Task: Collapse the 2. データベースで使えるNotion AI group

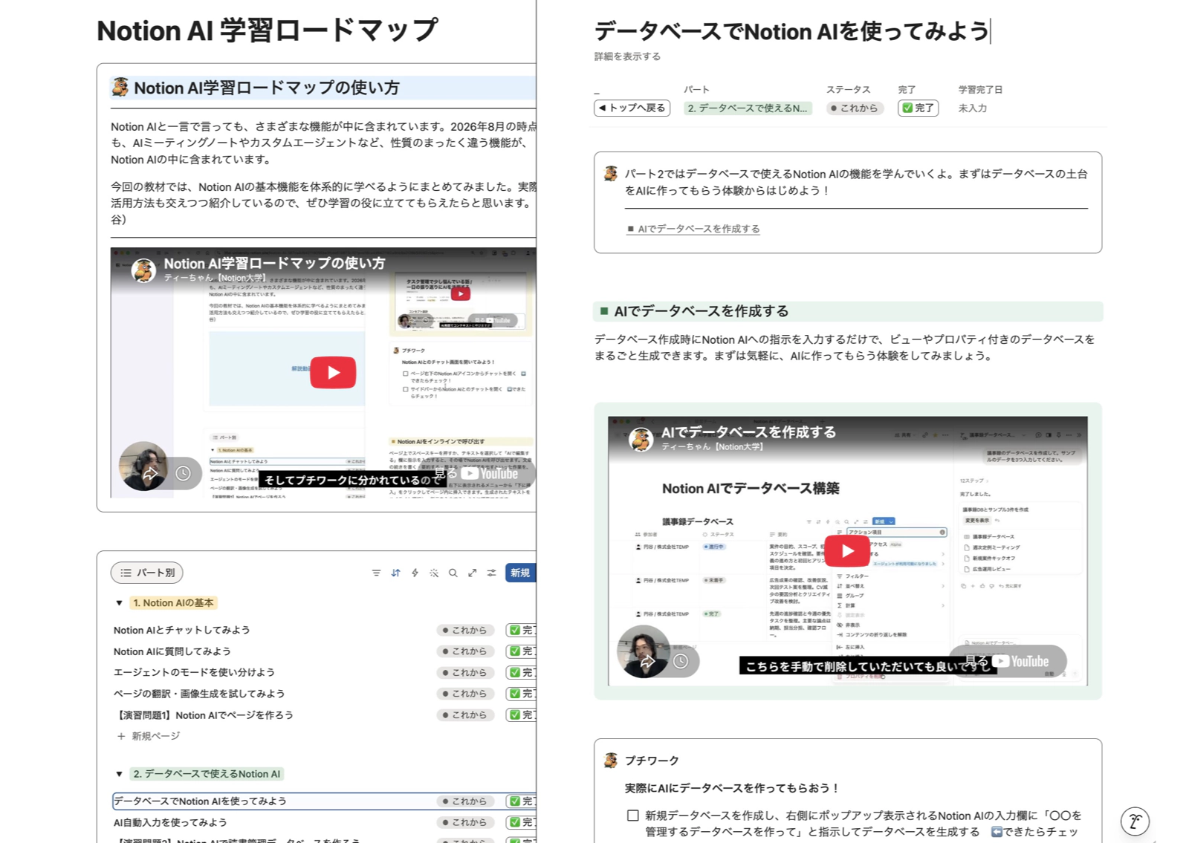Action: pos(119,774)
